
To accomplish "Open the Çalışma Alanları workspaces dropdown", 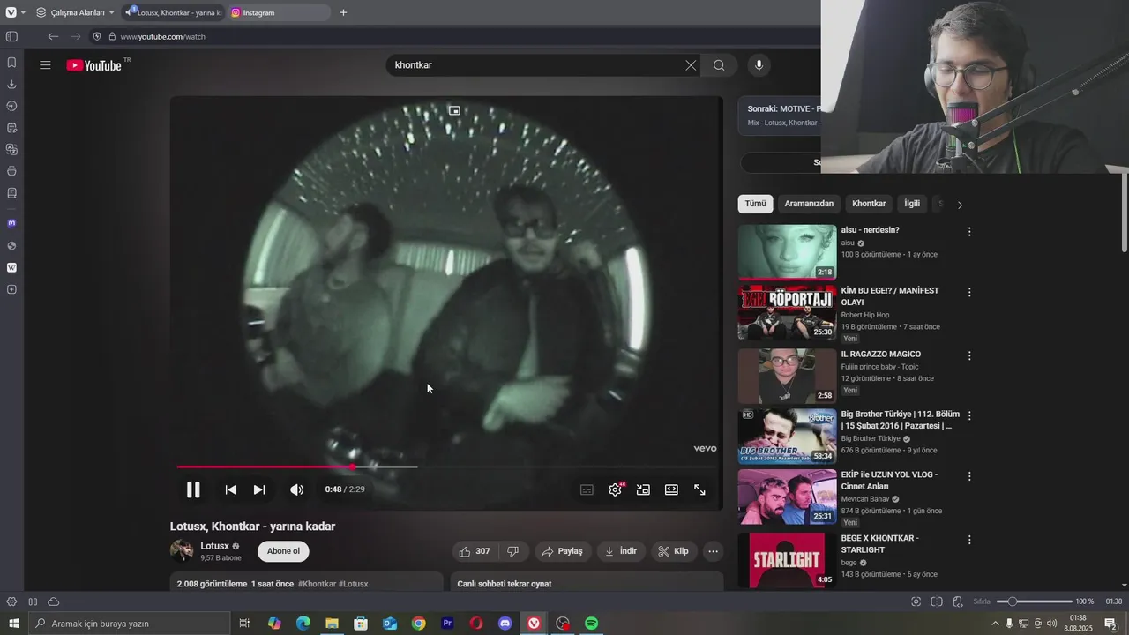I will tap(75, 12).
